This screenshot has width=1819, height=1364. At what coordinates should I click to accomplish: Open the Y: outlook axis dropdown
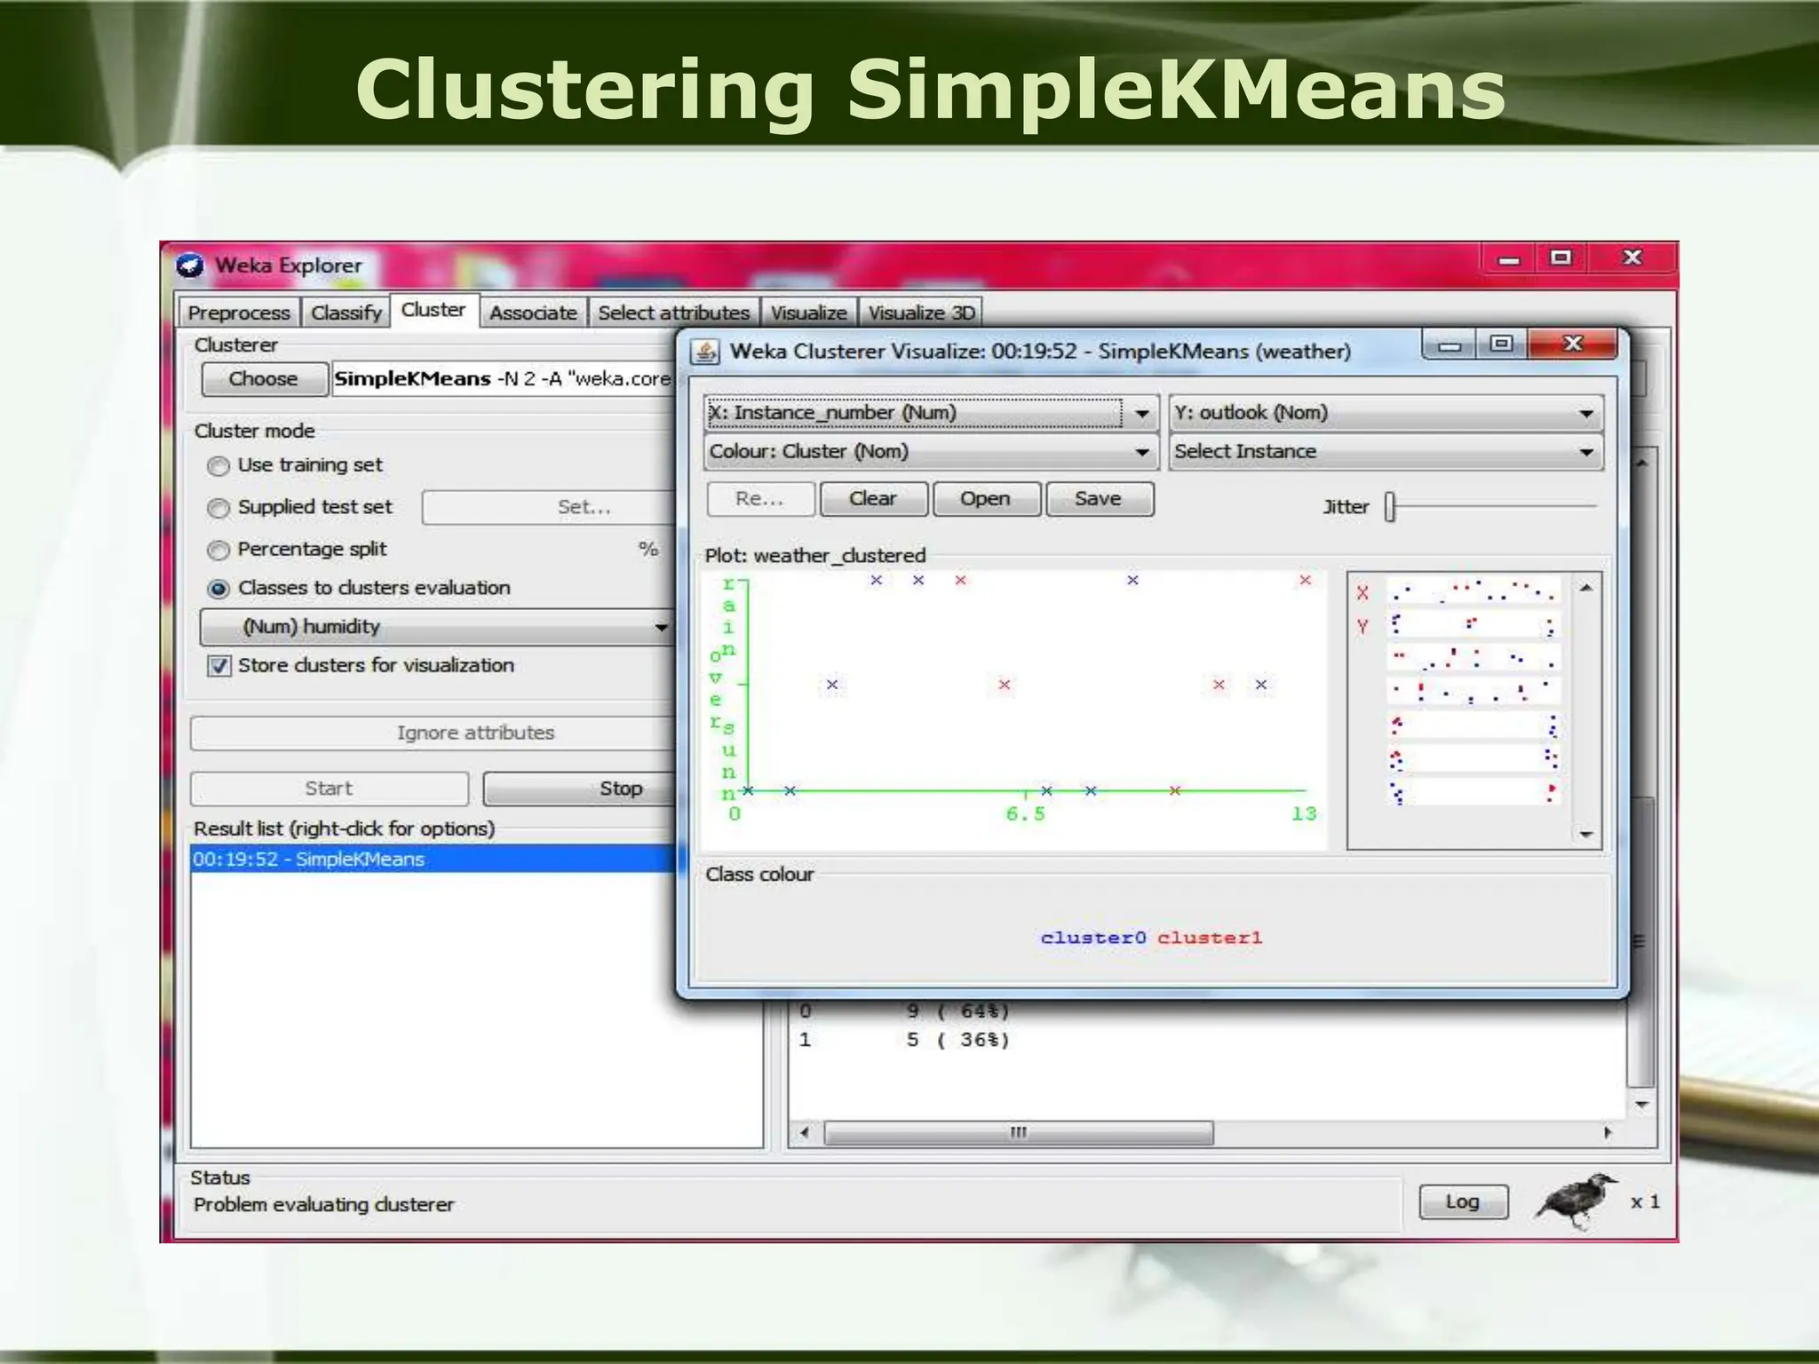(x=1386, y=413)
